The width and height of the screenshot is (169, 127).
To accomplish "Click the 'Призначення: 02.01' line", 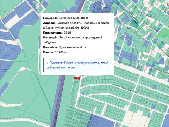I will coord(57,32).
